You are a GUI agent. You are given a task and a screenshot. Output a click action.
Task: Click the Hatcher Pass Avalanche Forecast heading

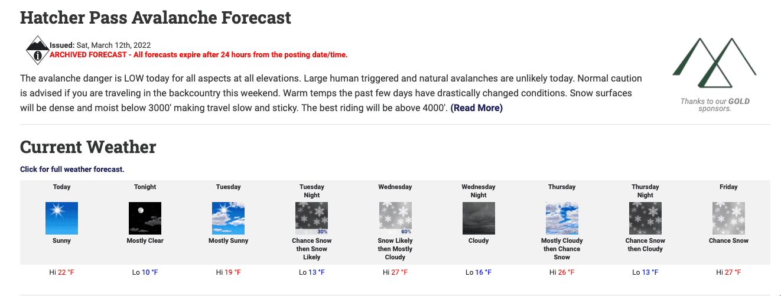(155, 17)
